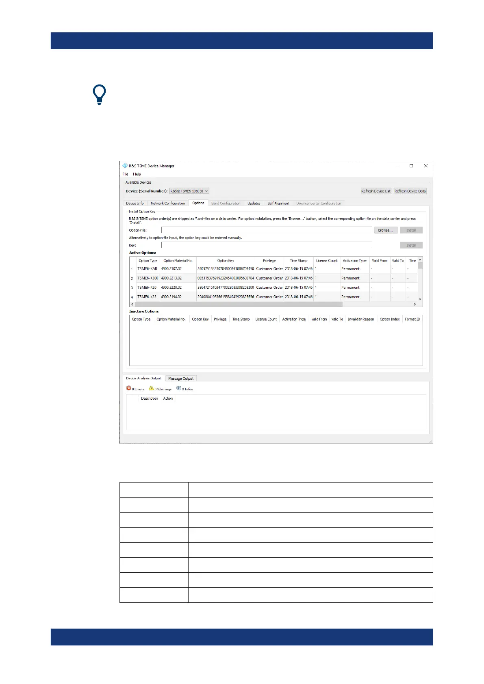Switch to the Network Configuration tab
Screen dimensions: 484x684
tap(168, 203)
